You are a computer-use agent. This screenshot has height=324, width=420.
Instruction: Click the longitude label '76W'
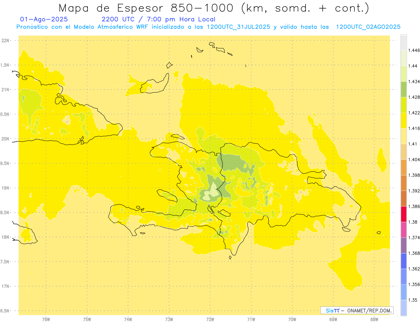[x=46, y=319]
